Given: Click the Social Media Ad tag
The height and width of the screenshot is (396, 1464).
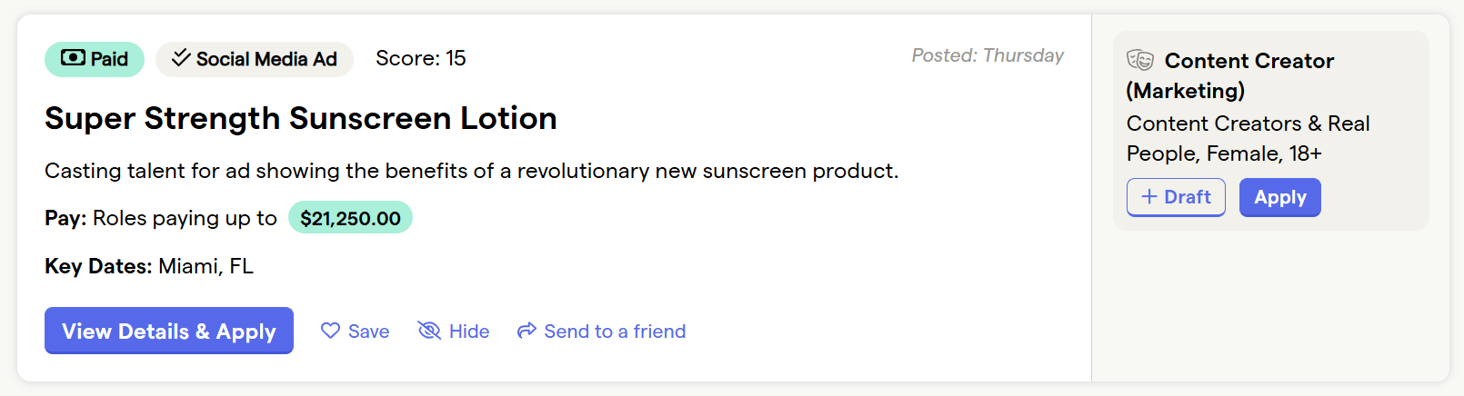Looking at the screenshot, I should (x=255, y=59).
